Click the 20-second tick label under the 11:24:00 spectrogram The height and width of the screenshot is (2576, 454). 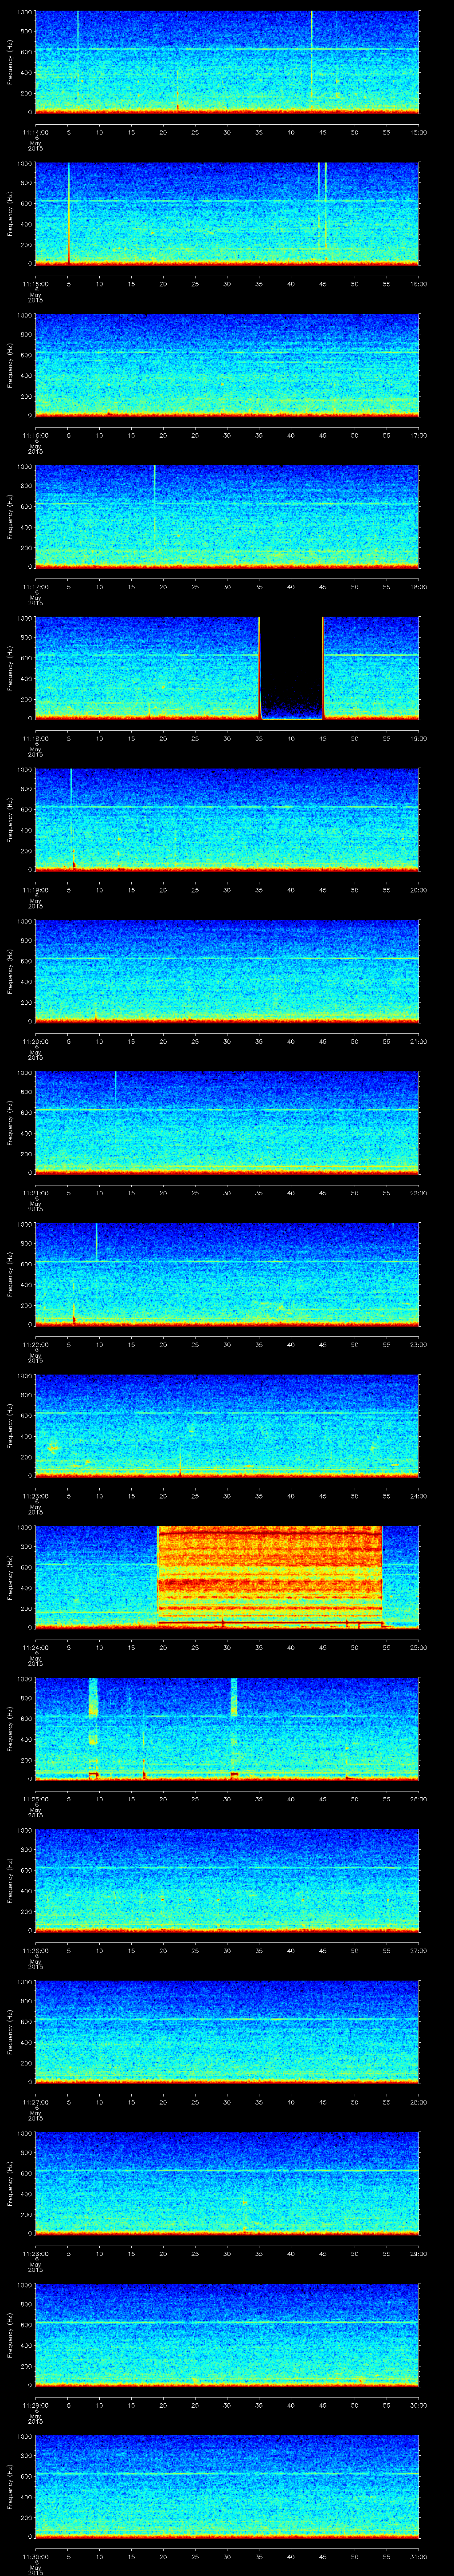163,1647
